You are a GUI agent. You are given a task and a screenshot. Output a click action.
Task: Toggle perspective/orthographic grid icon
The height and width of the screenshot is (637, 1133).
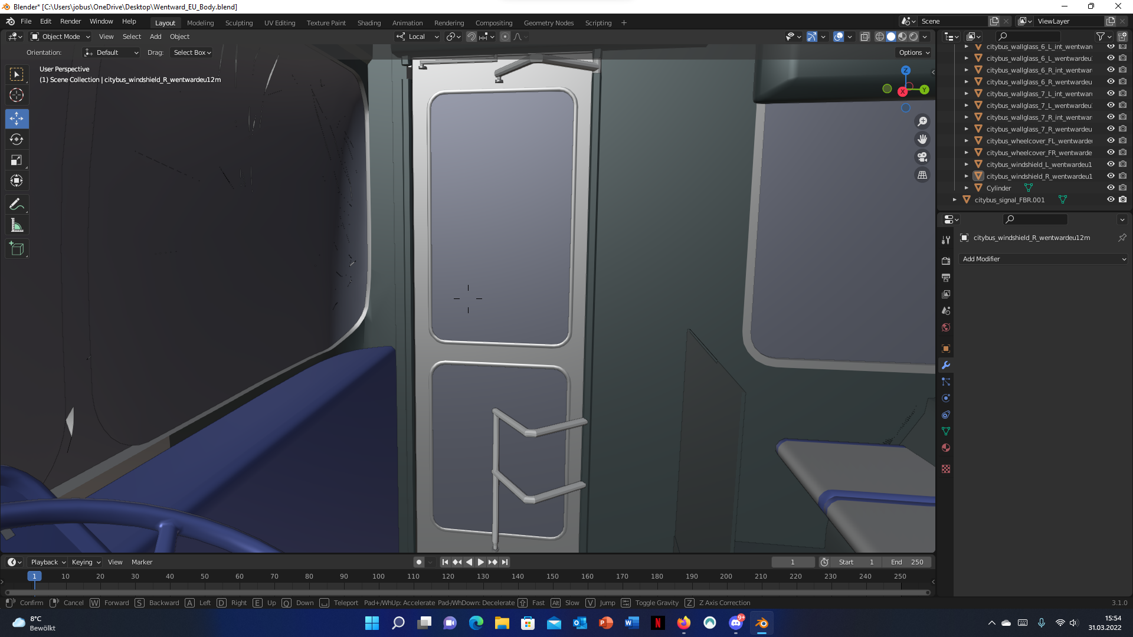tap(922, 175)
